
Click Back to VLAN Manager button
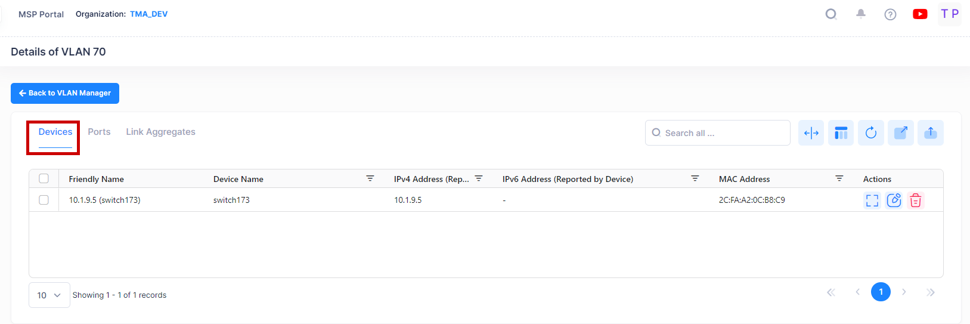point(65,93)
